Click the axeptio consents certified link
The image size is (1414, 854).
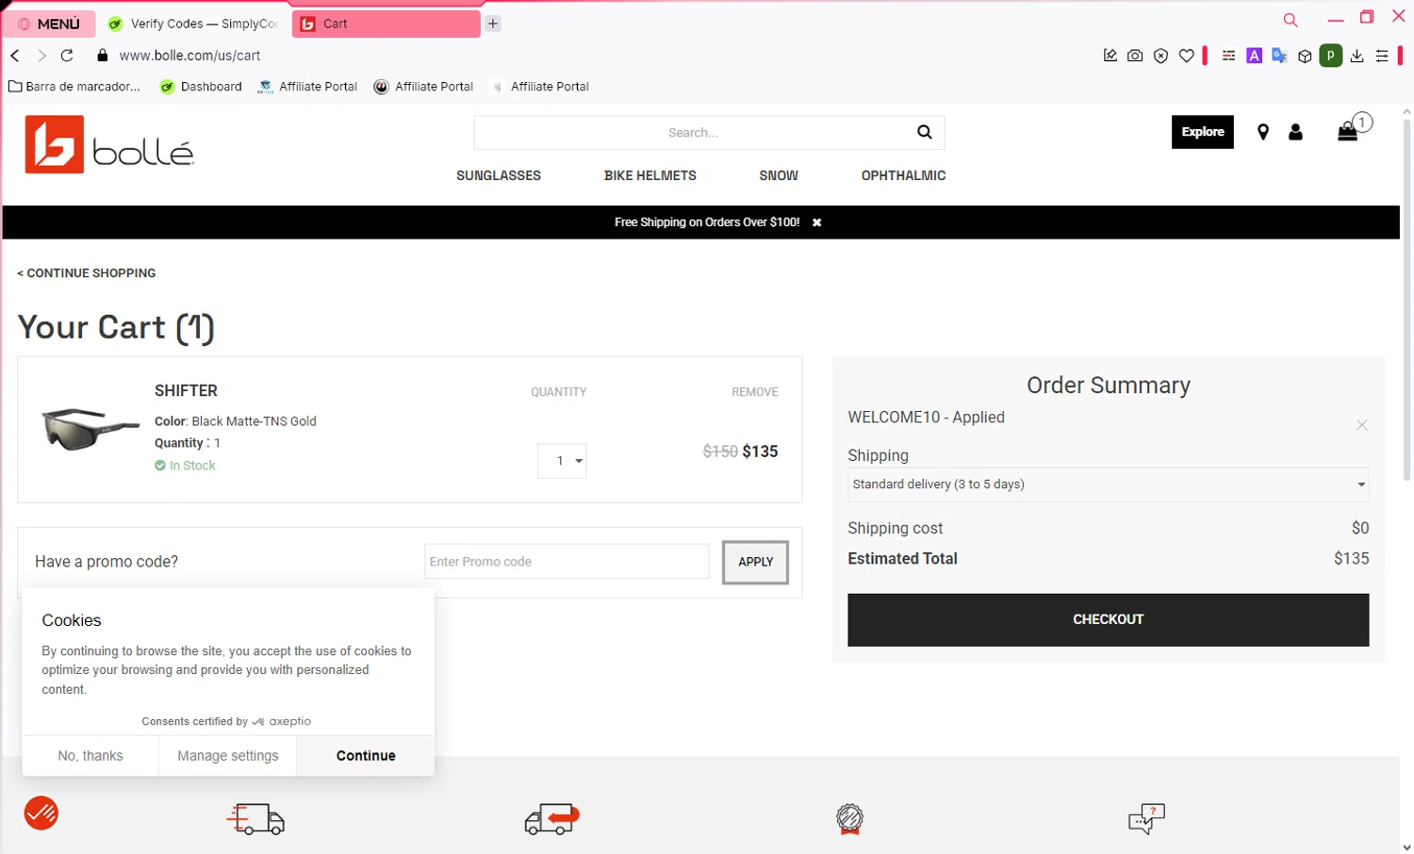[226, 721]
